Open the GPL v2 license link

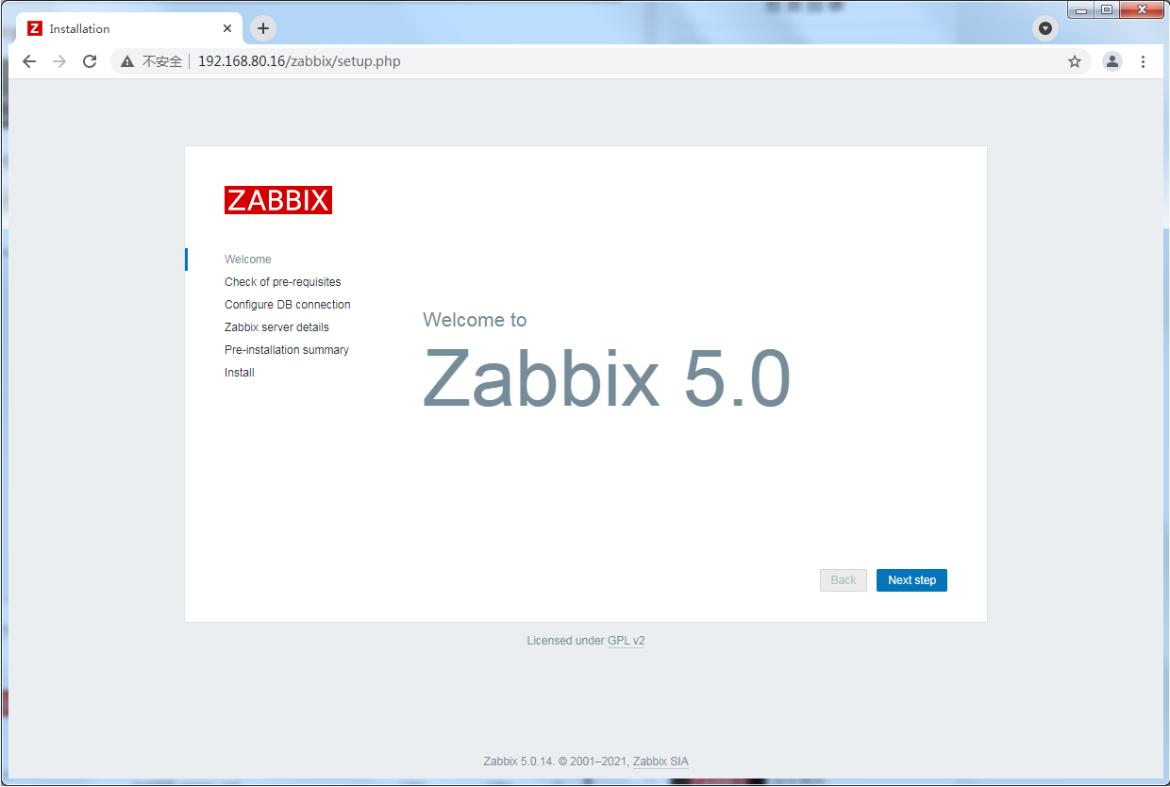pos(626,641)
